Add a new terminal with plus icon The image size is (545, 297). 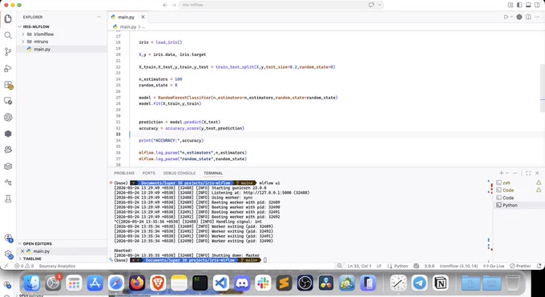tap(501, 173)
